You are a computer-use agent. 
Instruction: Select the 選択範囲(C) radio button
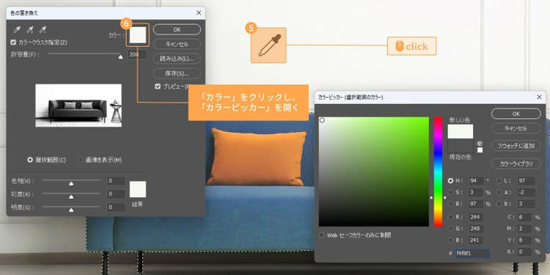tap(30, 160)
